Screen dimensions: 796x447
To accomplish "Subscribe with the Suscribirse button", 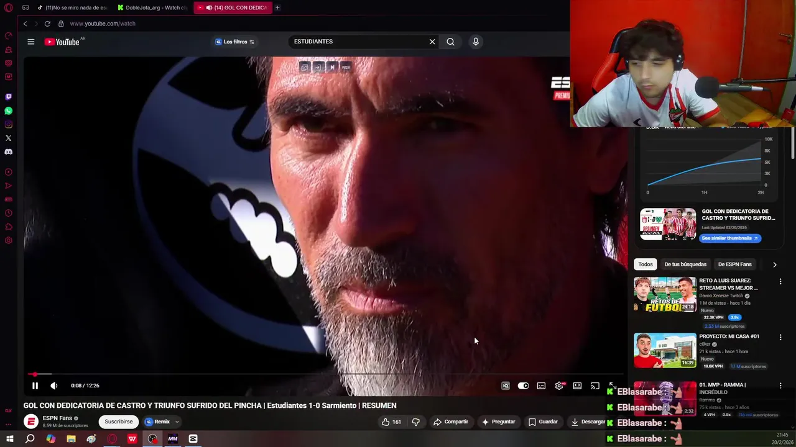I will [x=119, y=422].
